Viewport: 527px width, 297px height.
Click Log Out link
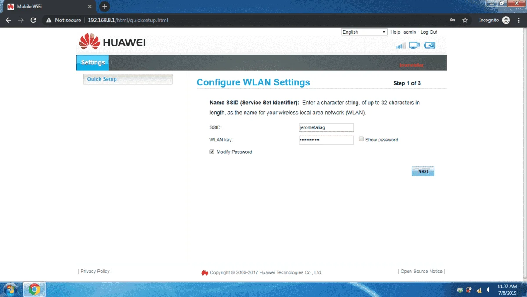[429, 32]
